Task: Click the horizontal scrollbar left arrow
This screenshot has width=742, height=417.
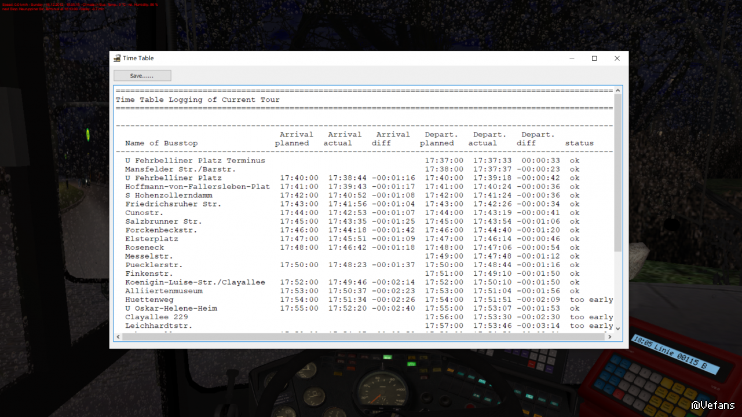Action: [118, 337]
